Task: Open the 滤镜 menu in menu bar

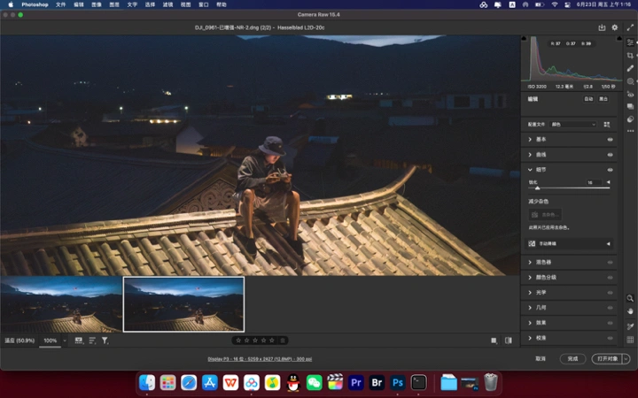Action: click(168, 4)
